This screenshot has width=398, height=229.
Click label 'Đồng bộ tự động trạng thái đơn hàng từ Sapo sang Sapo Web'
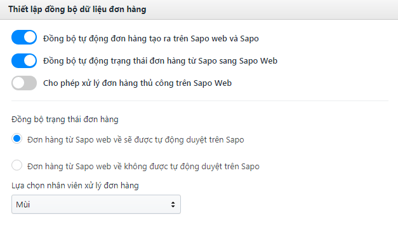(160, 61)
